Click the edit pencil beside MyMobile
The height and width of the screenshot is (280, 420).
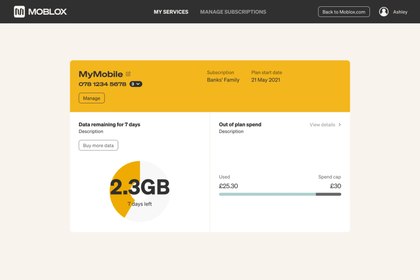coord(127,73)
